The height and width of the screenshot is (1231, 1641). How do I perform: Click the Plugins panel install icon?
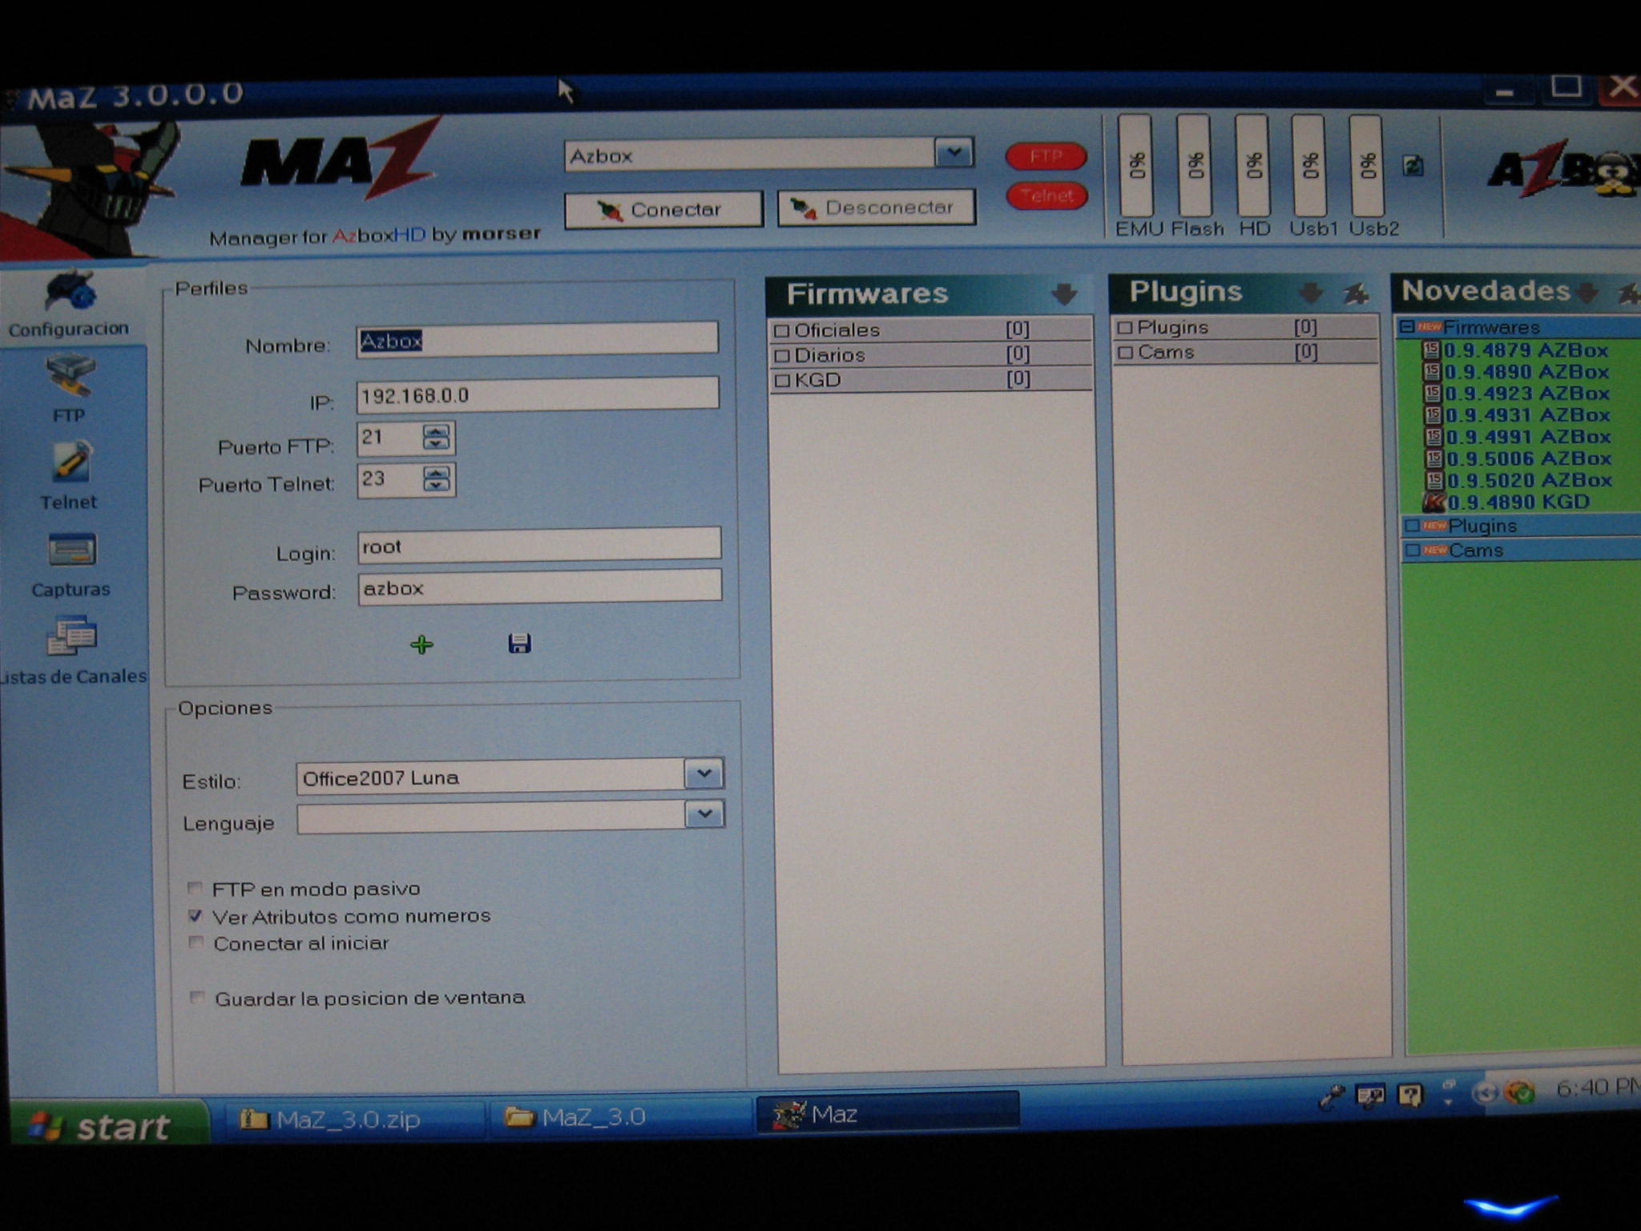pyautogui.click(x=1356, y=293)
